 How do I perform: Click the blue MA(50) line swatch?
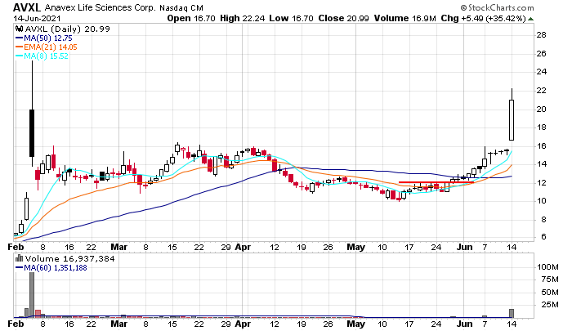(x=19, y=38)
